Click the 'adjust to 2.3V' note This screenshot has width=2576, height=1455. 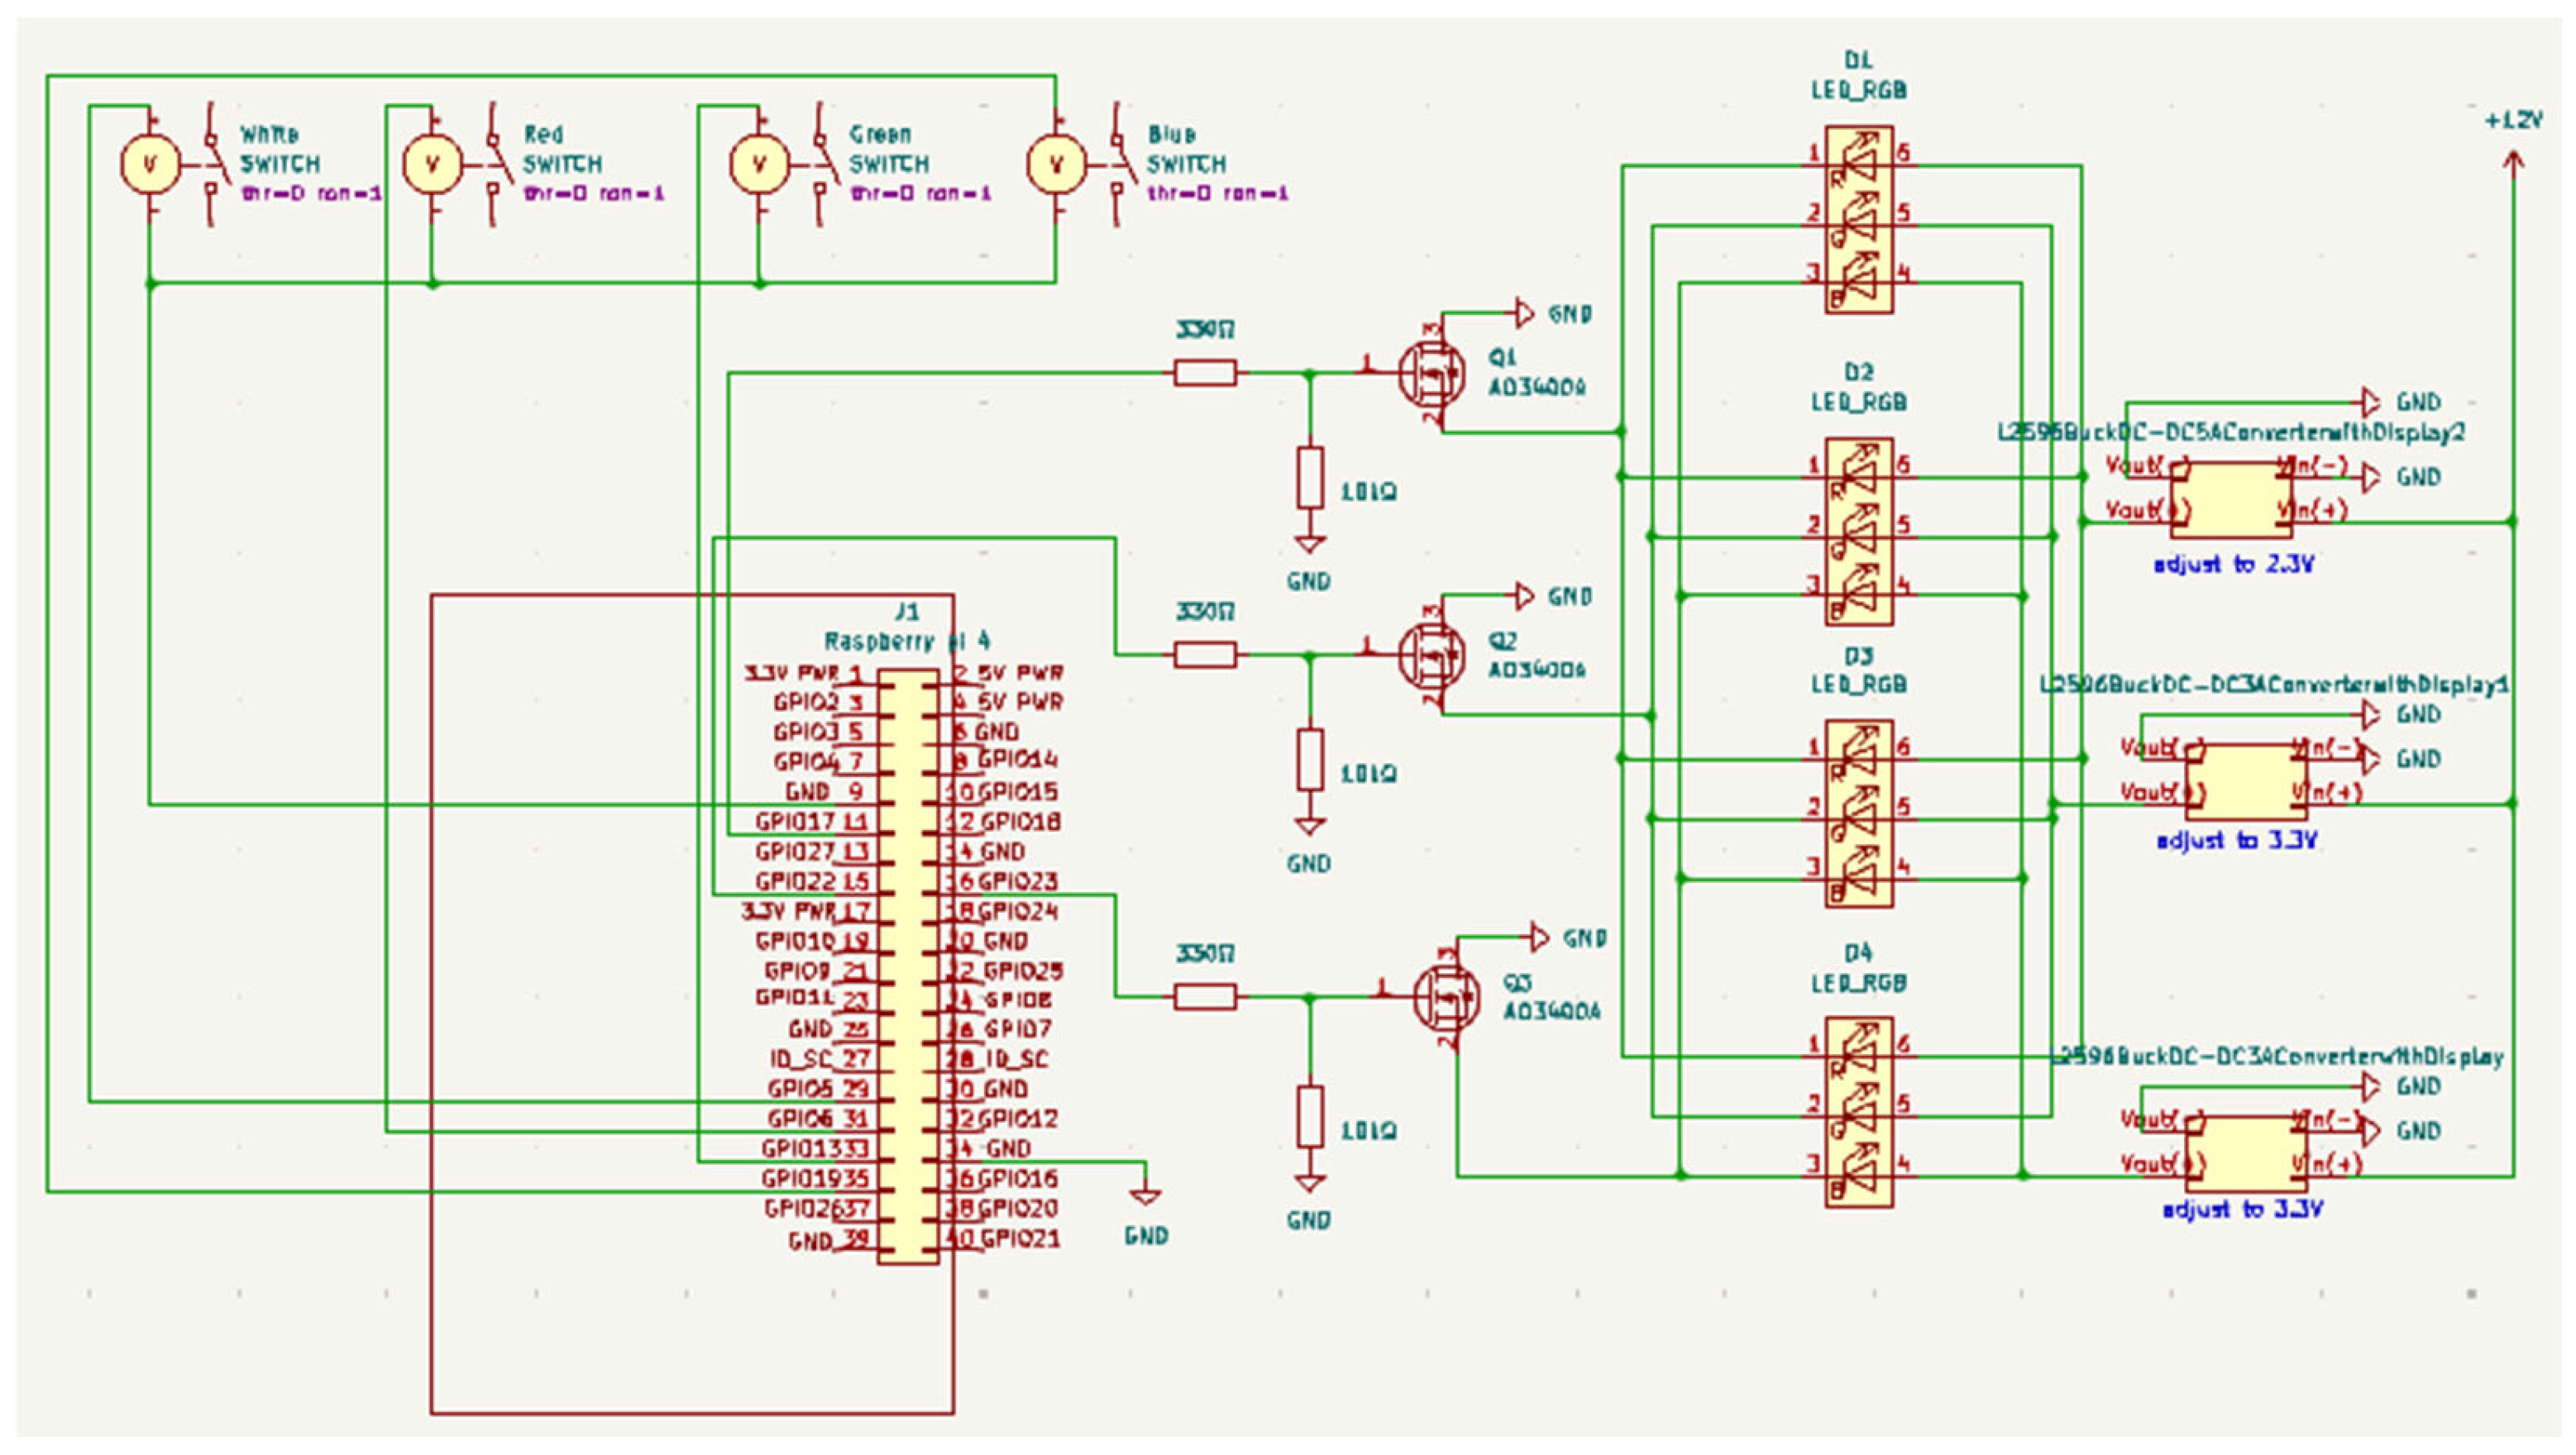(2235, 565)
